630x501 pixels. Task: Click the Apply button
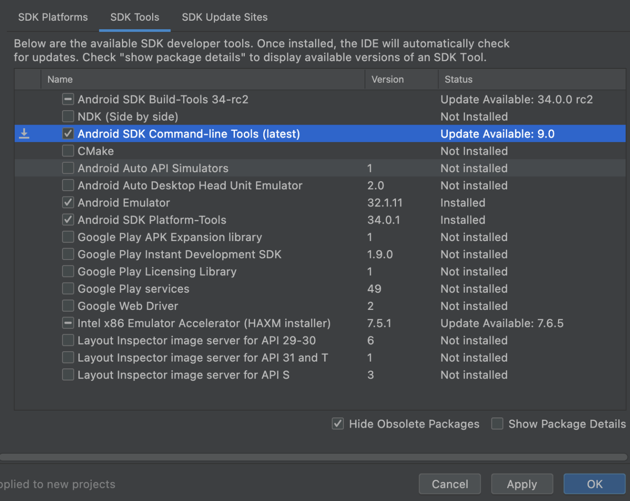point(522,484)
